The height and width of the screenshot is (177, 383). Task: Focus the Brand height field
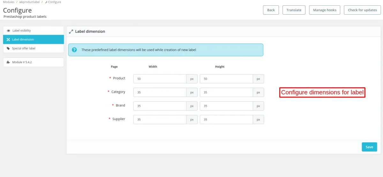pyautogui.click(x=226, y=106)
